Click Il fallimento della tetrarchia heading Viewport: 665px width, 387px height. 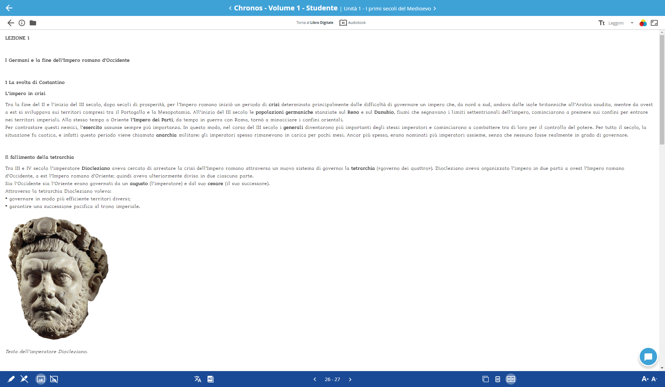point(39,157)
